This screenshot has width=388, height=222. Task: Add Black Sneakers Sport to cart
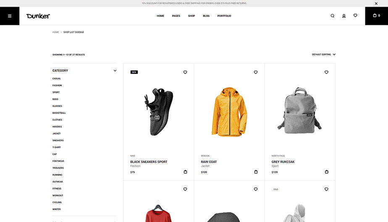click(185, 172)
